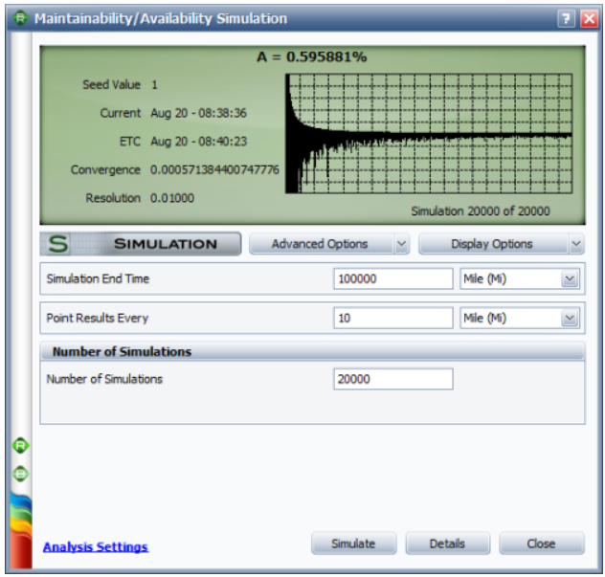
Task: Open Advanced Options
Action: tap(321, 244)
